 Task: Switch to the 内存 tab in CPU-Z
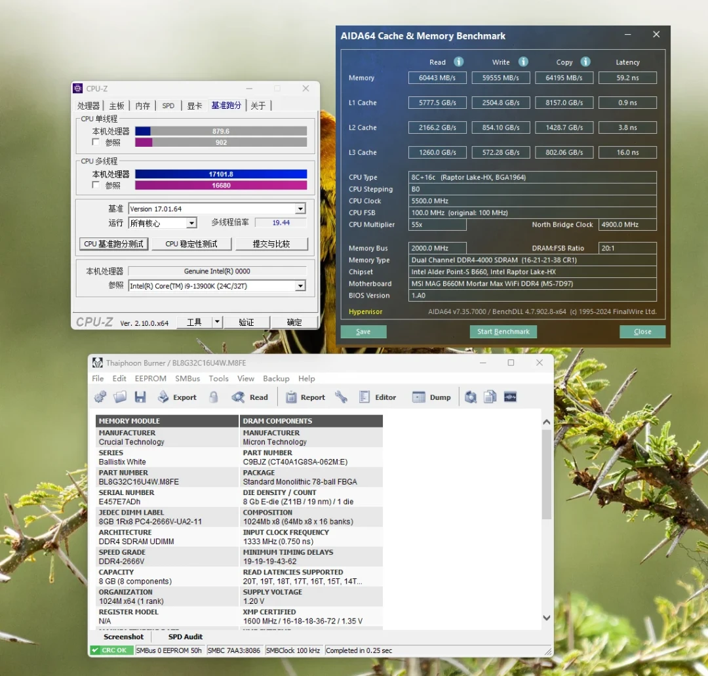(x=143, y=106)
